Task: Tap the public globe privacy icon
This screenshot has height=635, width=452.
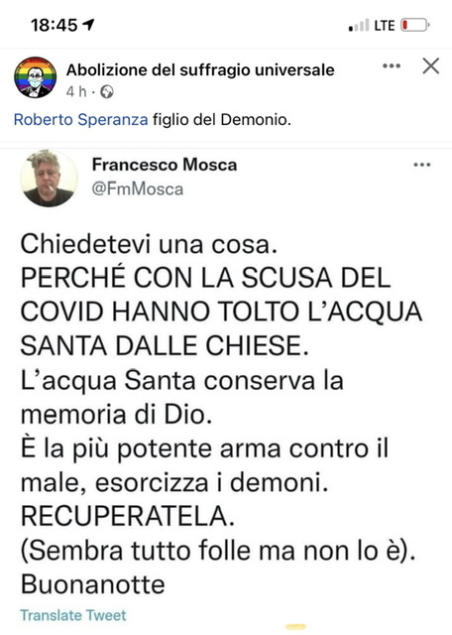Action: [107, 92]
